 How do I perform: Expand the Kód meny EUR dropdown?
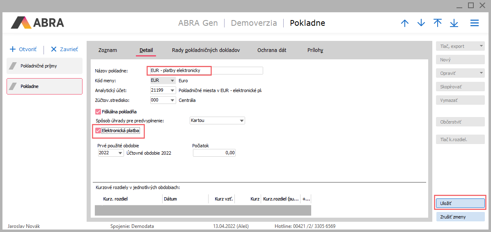pos(172,81)
